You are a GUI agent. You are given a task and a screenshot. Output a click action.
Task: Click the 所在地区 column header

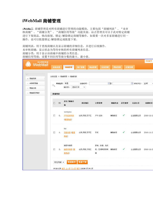[85, 103]
